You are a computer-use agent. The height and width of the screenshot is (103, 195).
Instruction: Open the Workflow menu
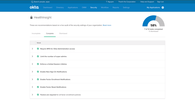pyautogui.click(x=105, y=7)
